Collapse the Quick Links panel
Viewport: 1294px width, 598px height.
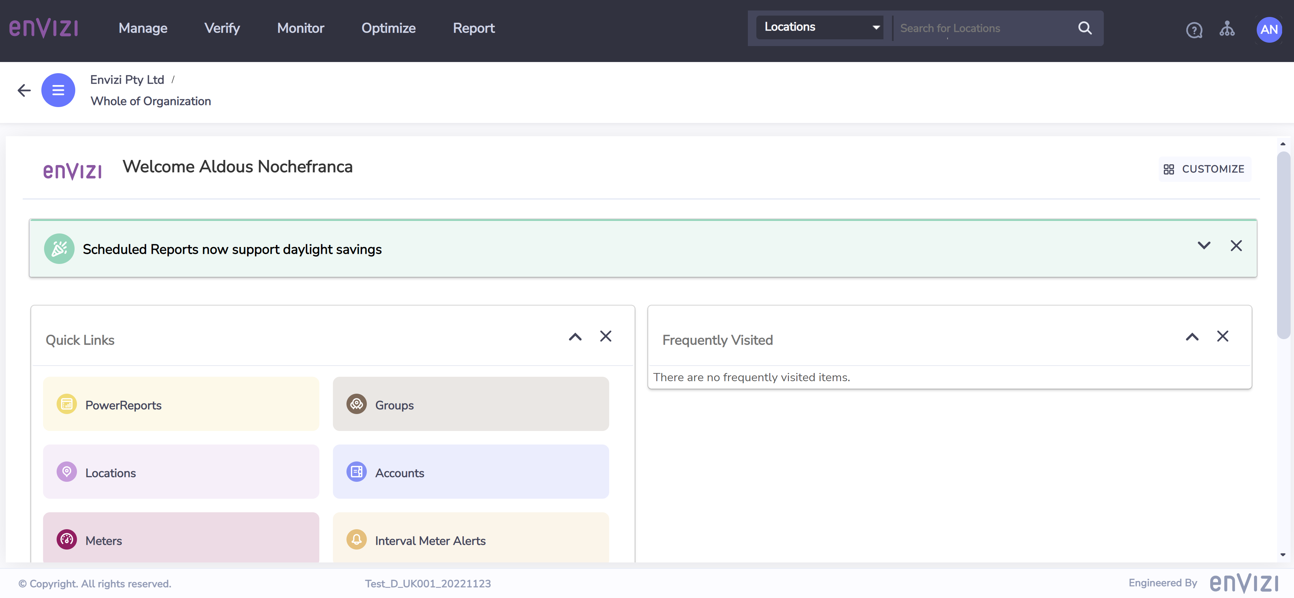click(x=575, y=337)
